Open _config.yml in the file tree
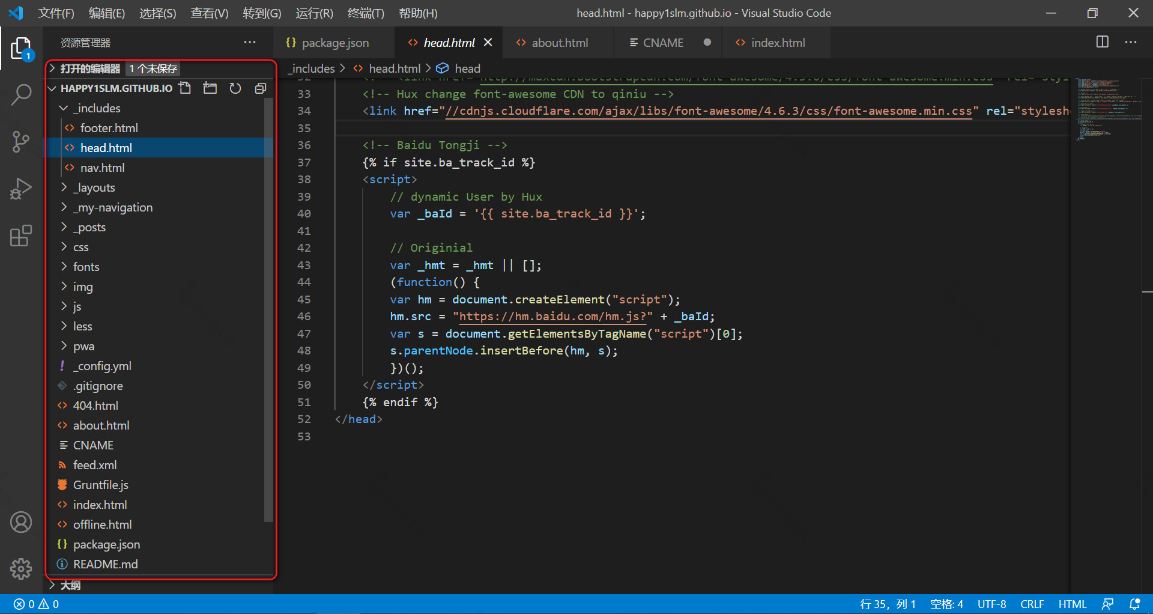The width and height of the screenshot is (1153, 614). 102,366
